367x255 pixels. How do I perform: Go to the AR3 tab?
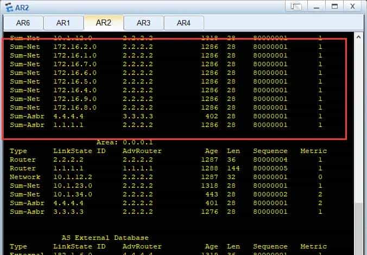(x=143, y=23)
